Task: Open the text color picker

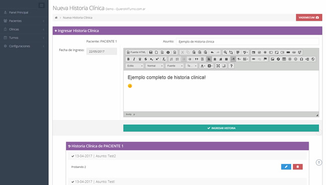Action: 203,66
